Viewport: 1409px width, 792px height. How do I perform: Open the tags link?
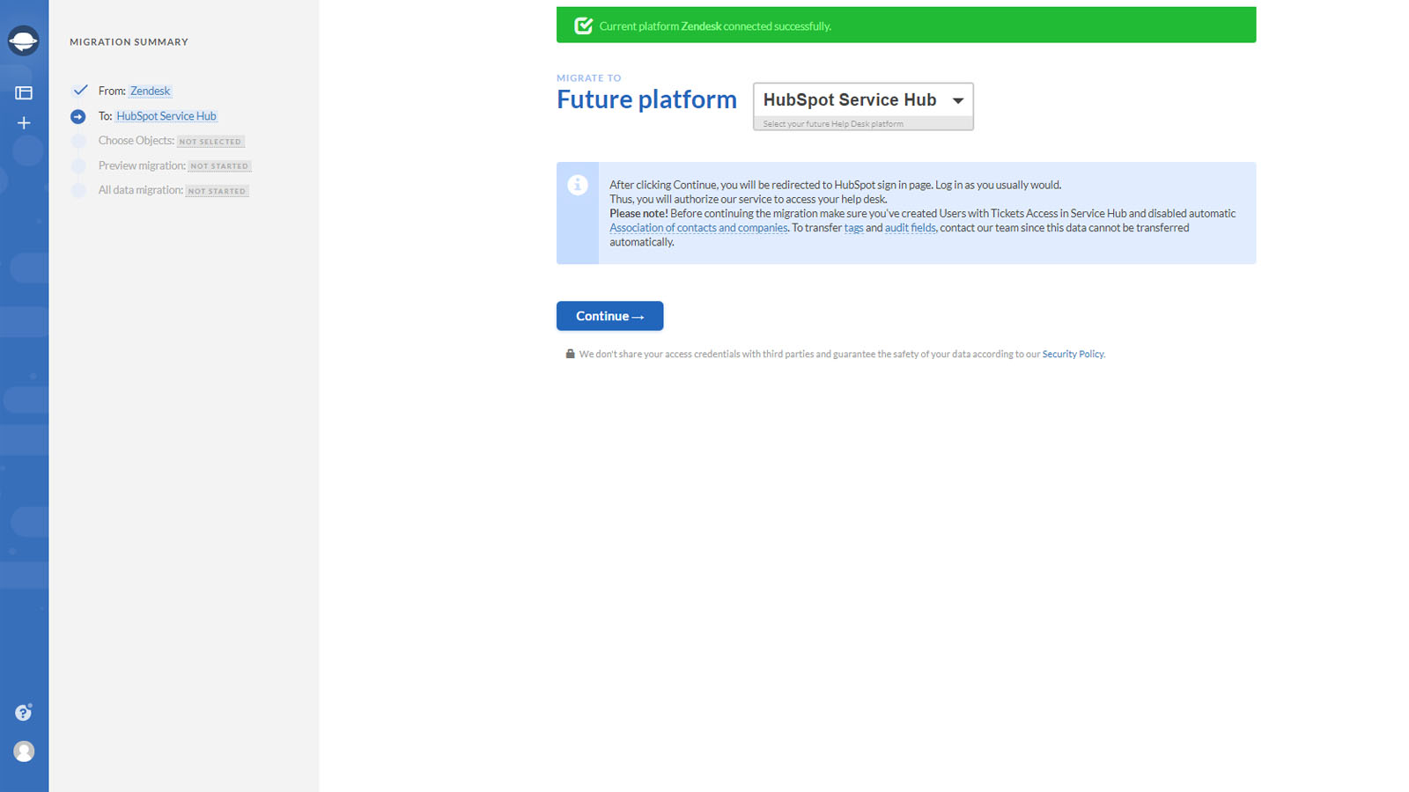coord(854,228)
